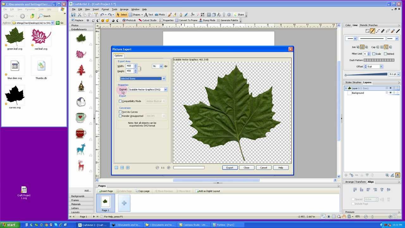Open the Share toolbar option
The image size is (405, 228).
[238, 15]
